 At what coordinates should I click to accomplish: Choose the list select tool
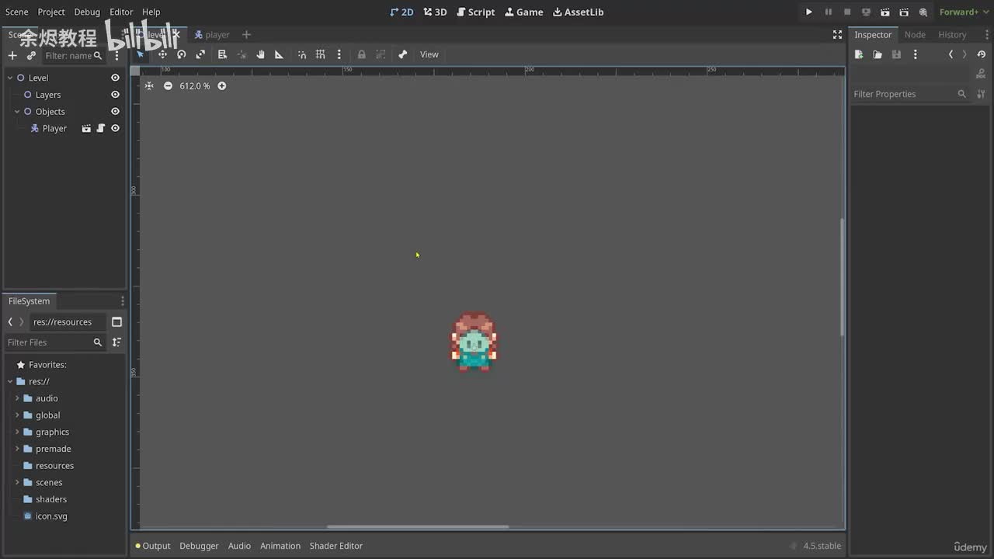pyautogui.click(x=222, y=54)
